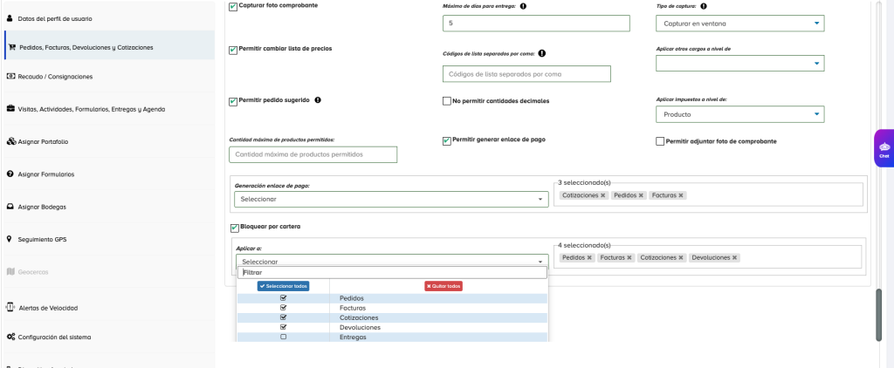This screenshot has height=368, width=894.
Task: Click Seleccionar todos button
Action: (x=284, y=286)
